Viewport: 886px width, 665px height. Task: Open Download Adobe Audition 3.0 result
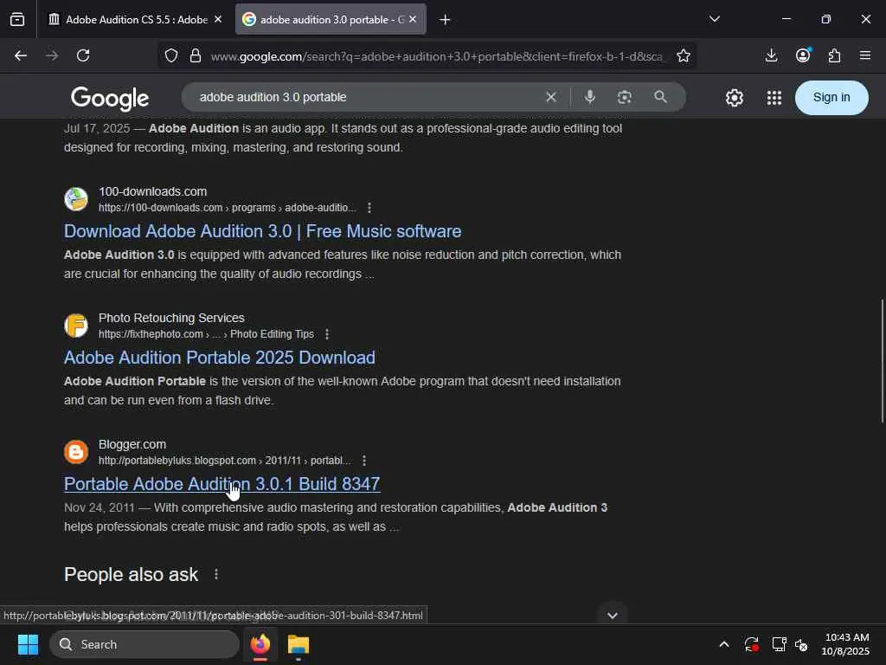coord(263,231)
